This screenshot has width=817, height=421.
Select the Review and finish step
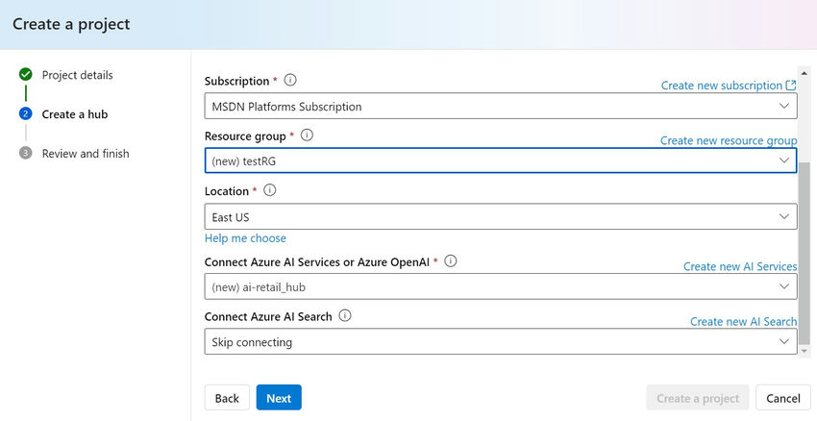[86, 154]
